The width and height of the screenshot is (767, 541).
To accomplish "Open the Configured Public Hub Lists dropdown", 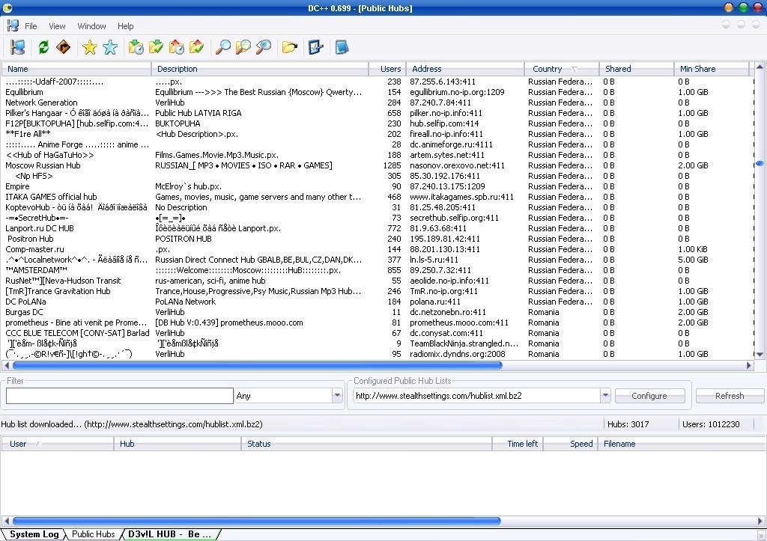I will point(604,396).
